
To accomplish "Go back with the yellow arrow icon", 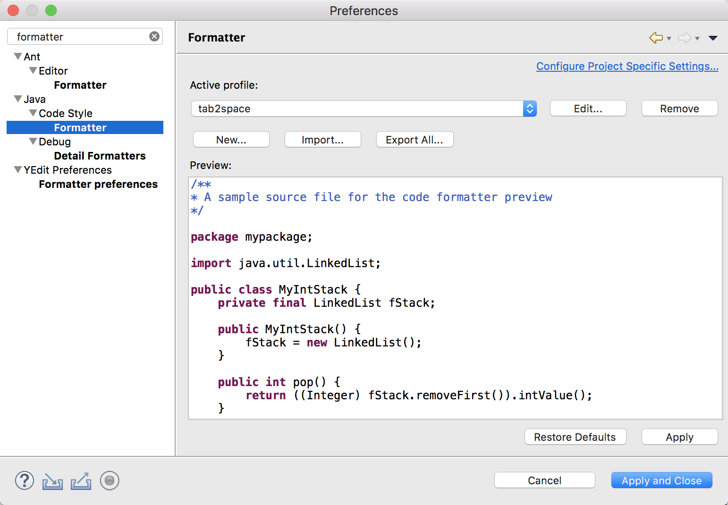I will pos(656,38).
